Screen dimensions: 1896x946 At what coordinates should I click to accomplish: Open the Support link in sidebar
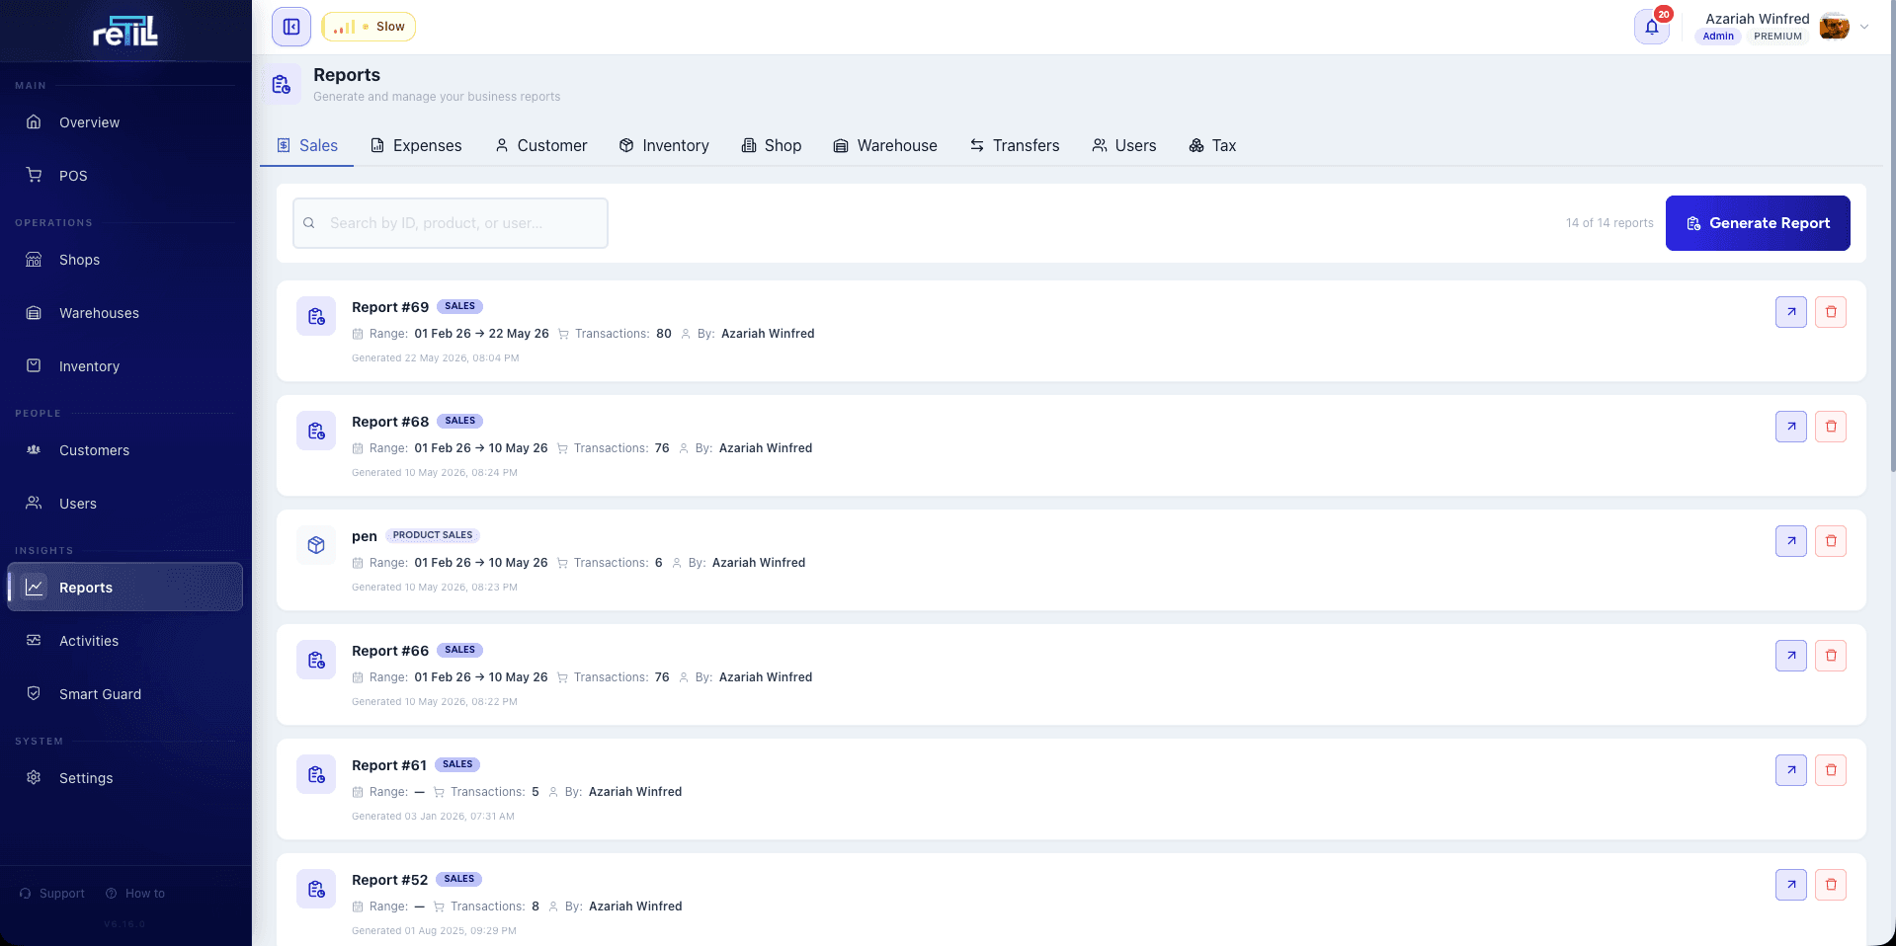click(52, 894)
